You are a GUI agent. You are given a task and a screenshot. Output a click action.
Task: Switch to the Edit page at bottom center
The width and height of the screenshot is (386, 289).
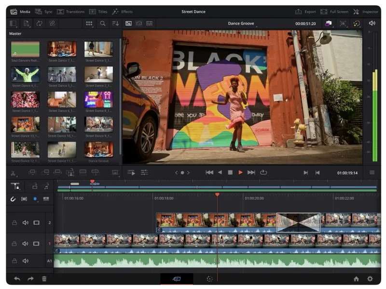coord(176,279)
